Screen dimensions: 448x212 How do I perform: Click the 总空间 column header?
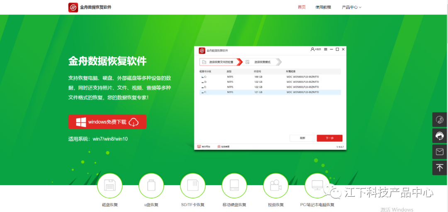point(257,71)
